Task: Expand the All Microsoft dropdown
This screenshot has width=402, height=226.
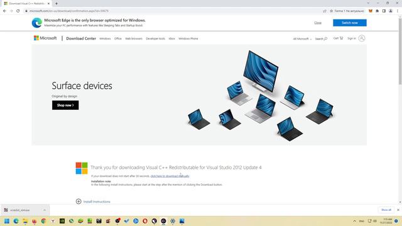Action: pos(302,39)
